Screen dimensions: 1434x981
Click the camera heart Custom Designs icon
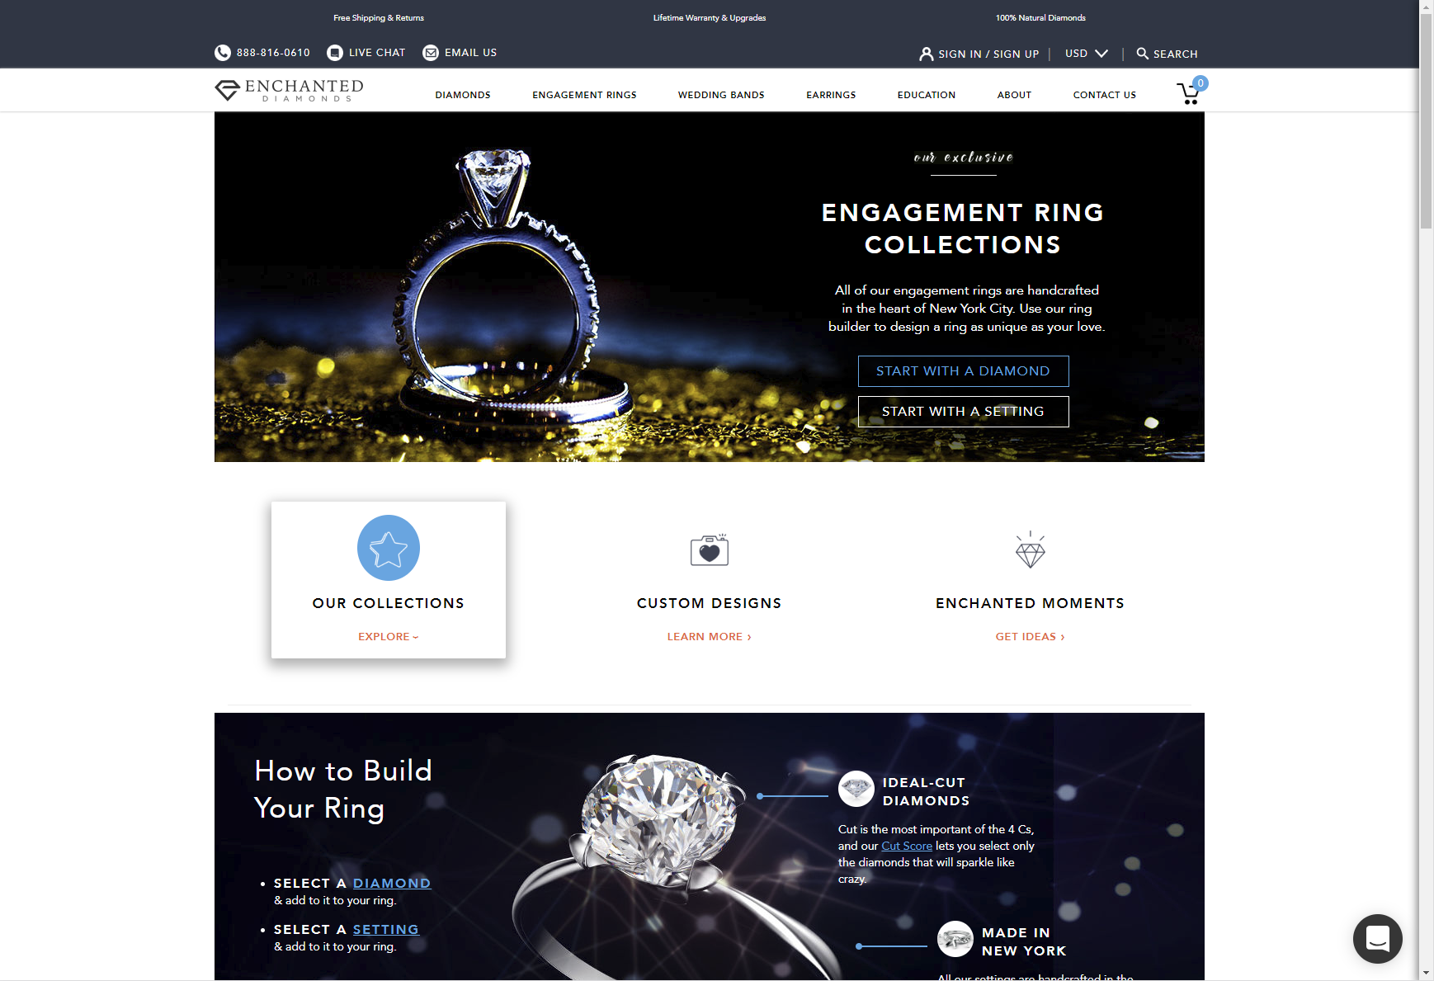[710, 549]
